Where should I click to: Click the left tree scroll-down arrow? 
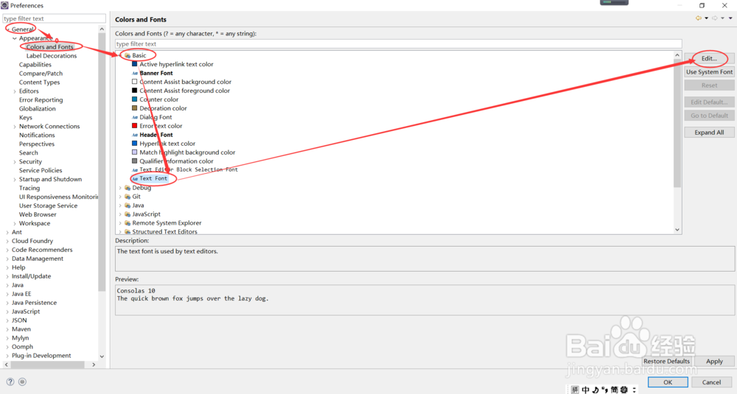pos(102,356)
